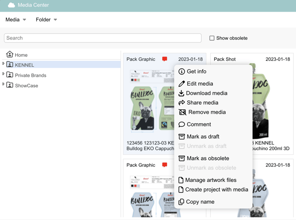The image size is (296, 220).
Task: Click the Remove media icon
Action: [x=182, y=112]
